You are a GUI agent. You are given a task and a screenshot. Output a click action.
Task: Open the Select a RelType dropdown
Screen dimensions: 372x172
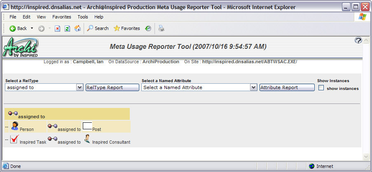(80, 87)
